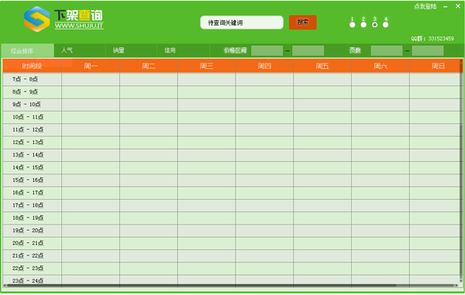This screenshot has width=465, height=295.
Task: Select the 21点 - 22点 row
Action: pyautogui.click(x=231, y=256)
